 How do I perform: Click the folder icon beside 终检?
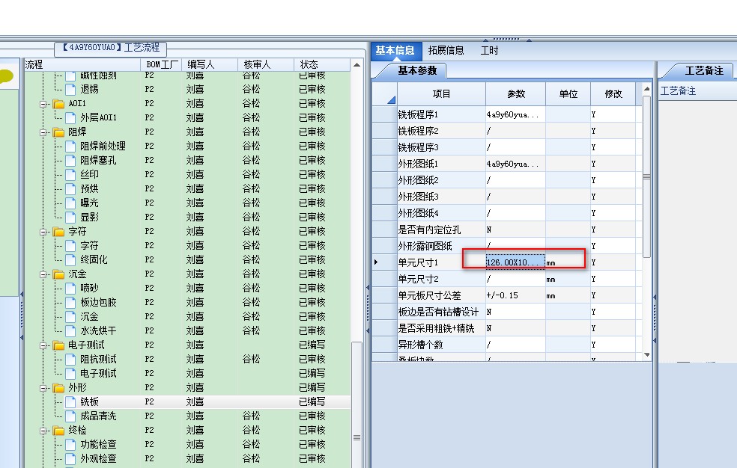click(x=58, y=431)
